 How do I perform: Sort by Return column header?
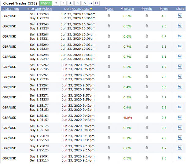129,9
